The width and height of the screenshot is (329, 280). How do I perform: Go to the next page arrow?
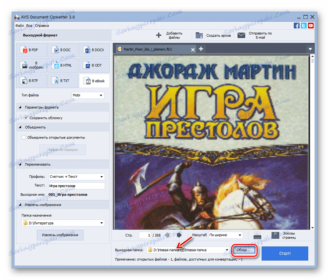coord(179,235)
